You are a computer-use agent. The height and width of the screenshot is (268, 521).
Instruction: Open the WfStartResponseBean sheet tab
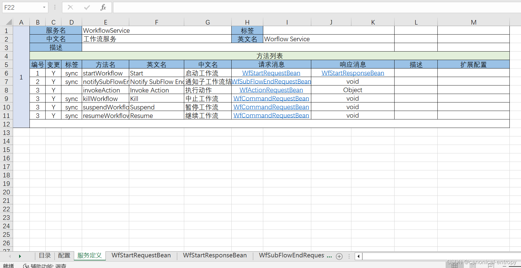click(215, 256)
